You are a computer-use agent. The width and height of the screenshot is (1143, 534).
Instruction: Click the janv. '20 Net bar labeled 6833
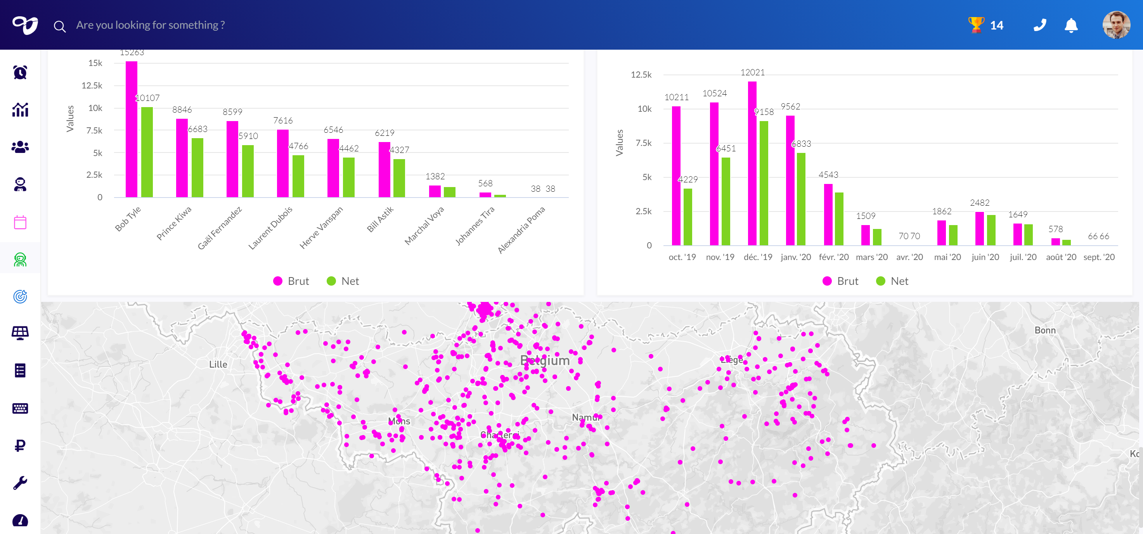tap(801, 199)
